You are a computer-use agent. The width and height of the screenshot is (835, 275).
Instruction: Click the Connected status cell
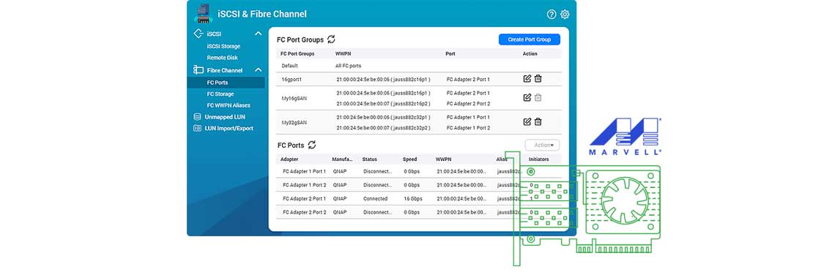(x=376, y=198)
